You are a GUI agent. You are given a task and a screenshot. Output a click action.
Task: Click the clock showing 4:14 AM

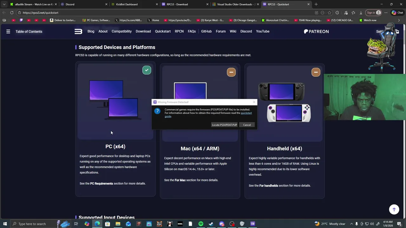click(388, 224)
